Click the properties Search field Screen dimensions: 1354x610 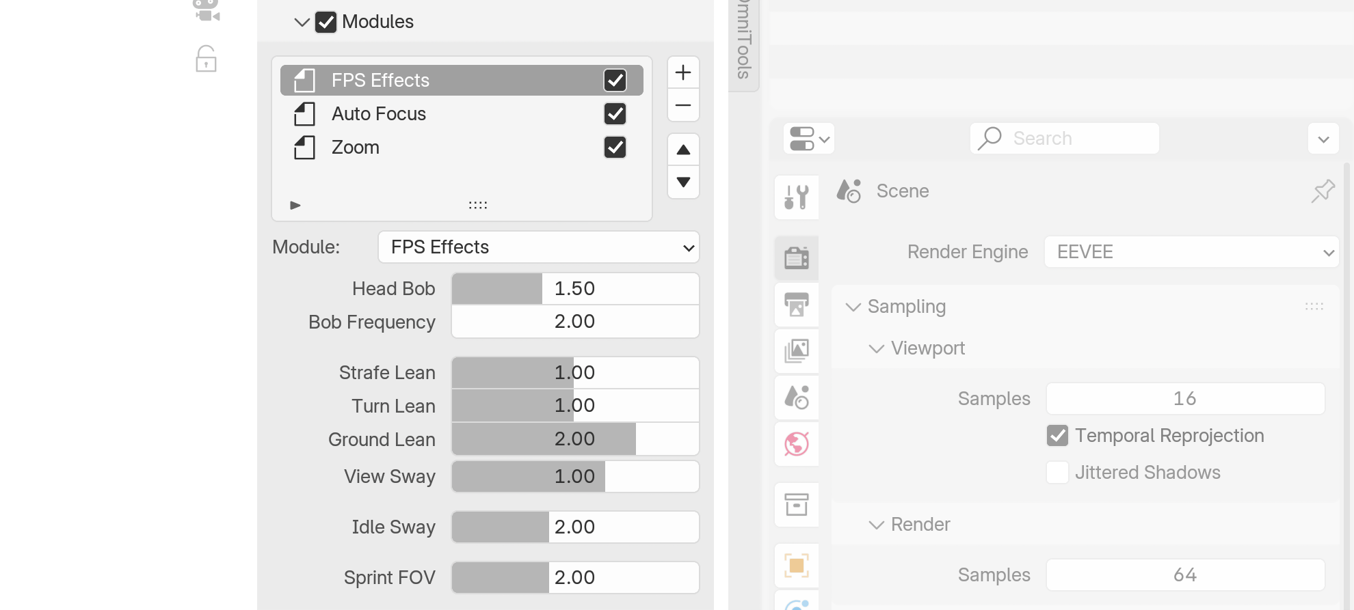[1064, 139]
